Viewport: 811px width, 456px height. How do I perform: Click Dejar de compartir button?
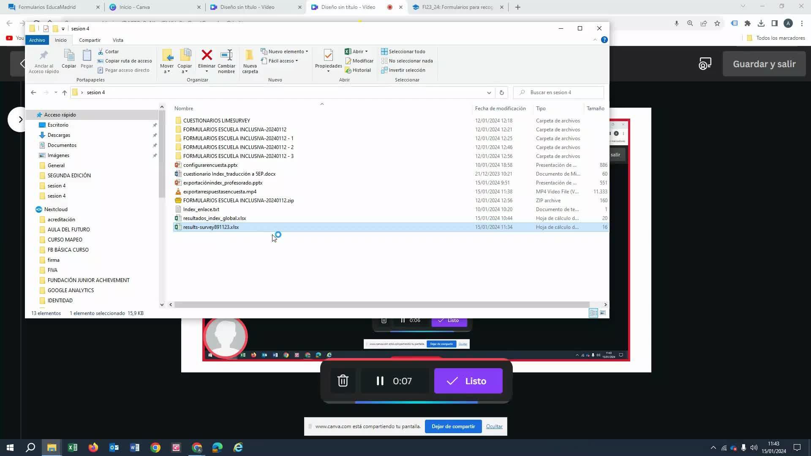(453, 426)
